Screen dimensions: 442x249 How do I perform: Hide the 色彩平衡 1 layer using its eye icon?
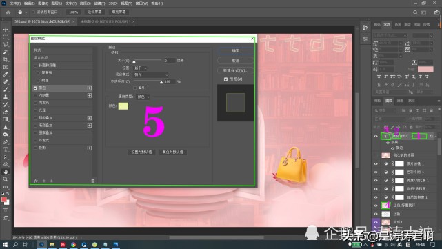pos(376,172)
